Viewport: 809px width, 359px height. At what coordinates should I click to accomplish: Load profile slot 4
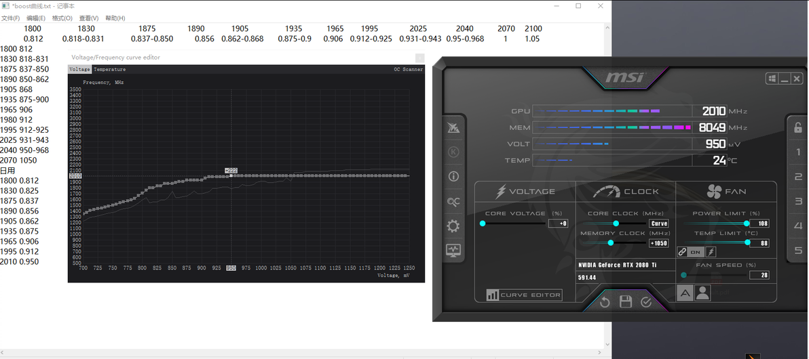tap(797, 226)
